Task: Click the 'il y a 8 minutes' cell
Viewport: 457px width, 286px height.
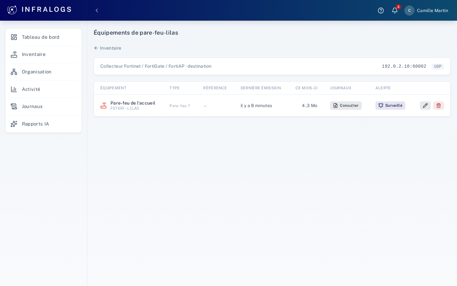Action: click(x=256, y=106)
